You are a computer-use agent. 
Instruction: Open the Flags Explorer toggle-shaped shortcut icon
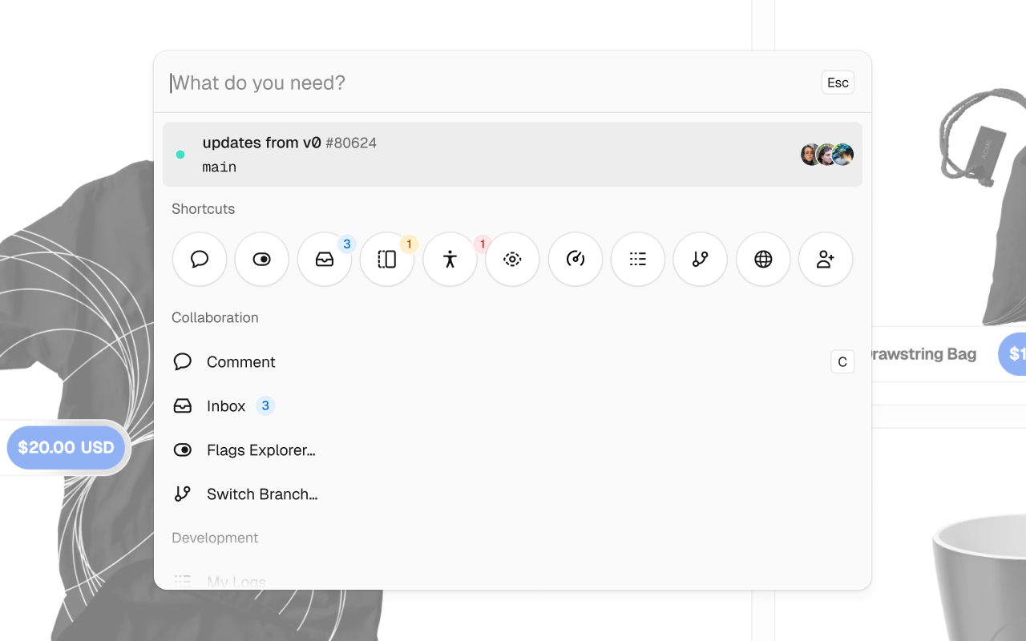262,259
